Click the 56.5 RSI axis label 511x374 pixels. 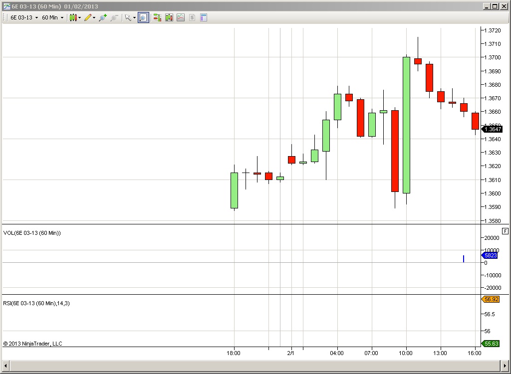click(490, 314)
